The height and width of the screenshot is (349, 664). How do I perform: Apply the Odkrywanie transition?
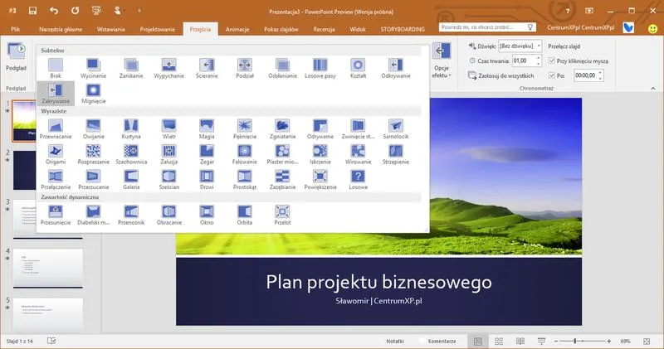pyautogui.click(x=396, y=69)
